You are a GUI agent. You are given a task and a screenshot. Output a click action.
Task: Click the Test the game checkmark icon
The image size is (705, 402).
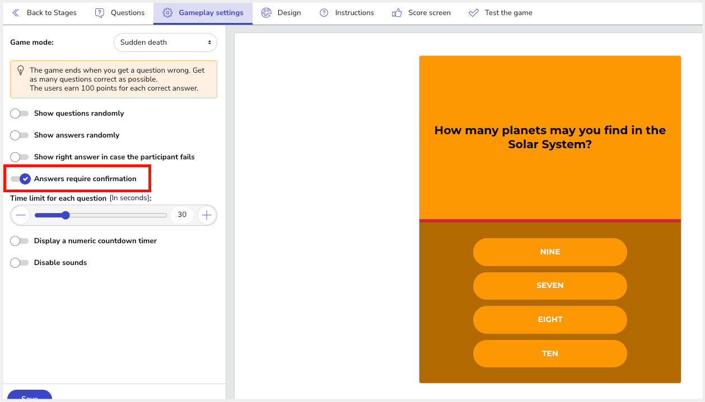[x=474, y=13]
